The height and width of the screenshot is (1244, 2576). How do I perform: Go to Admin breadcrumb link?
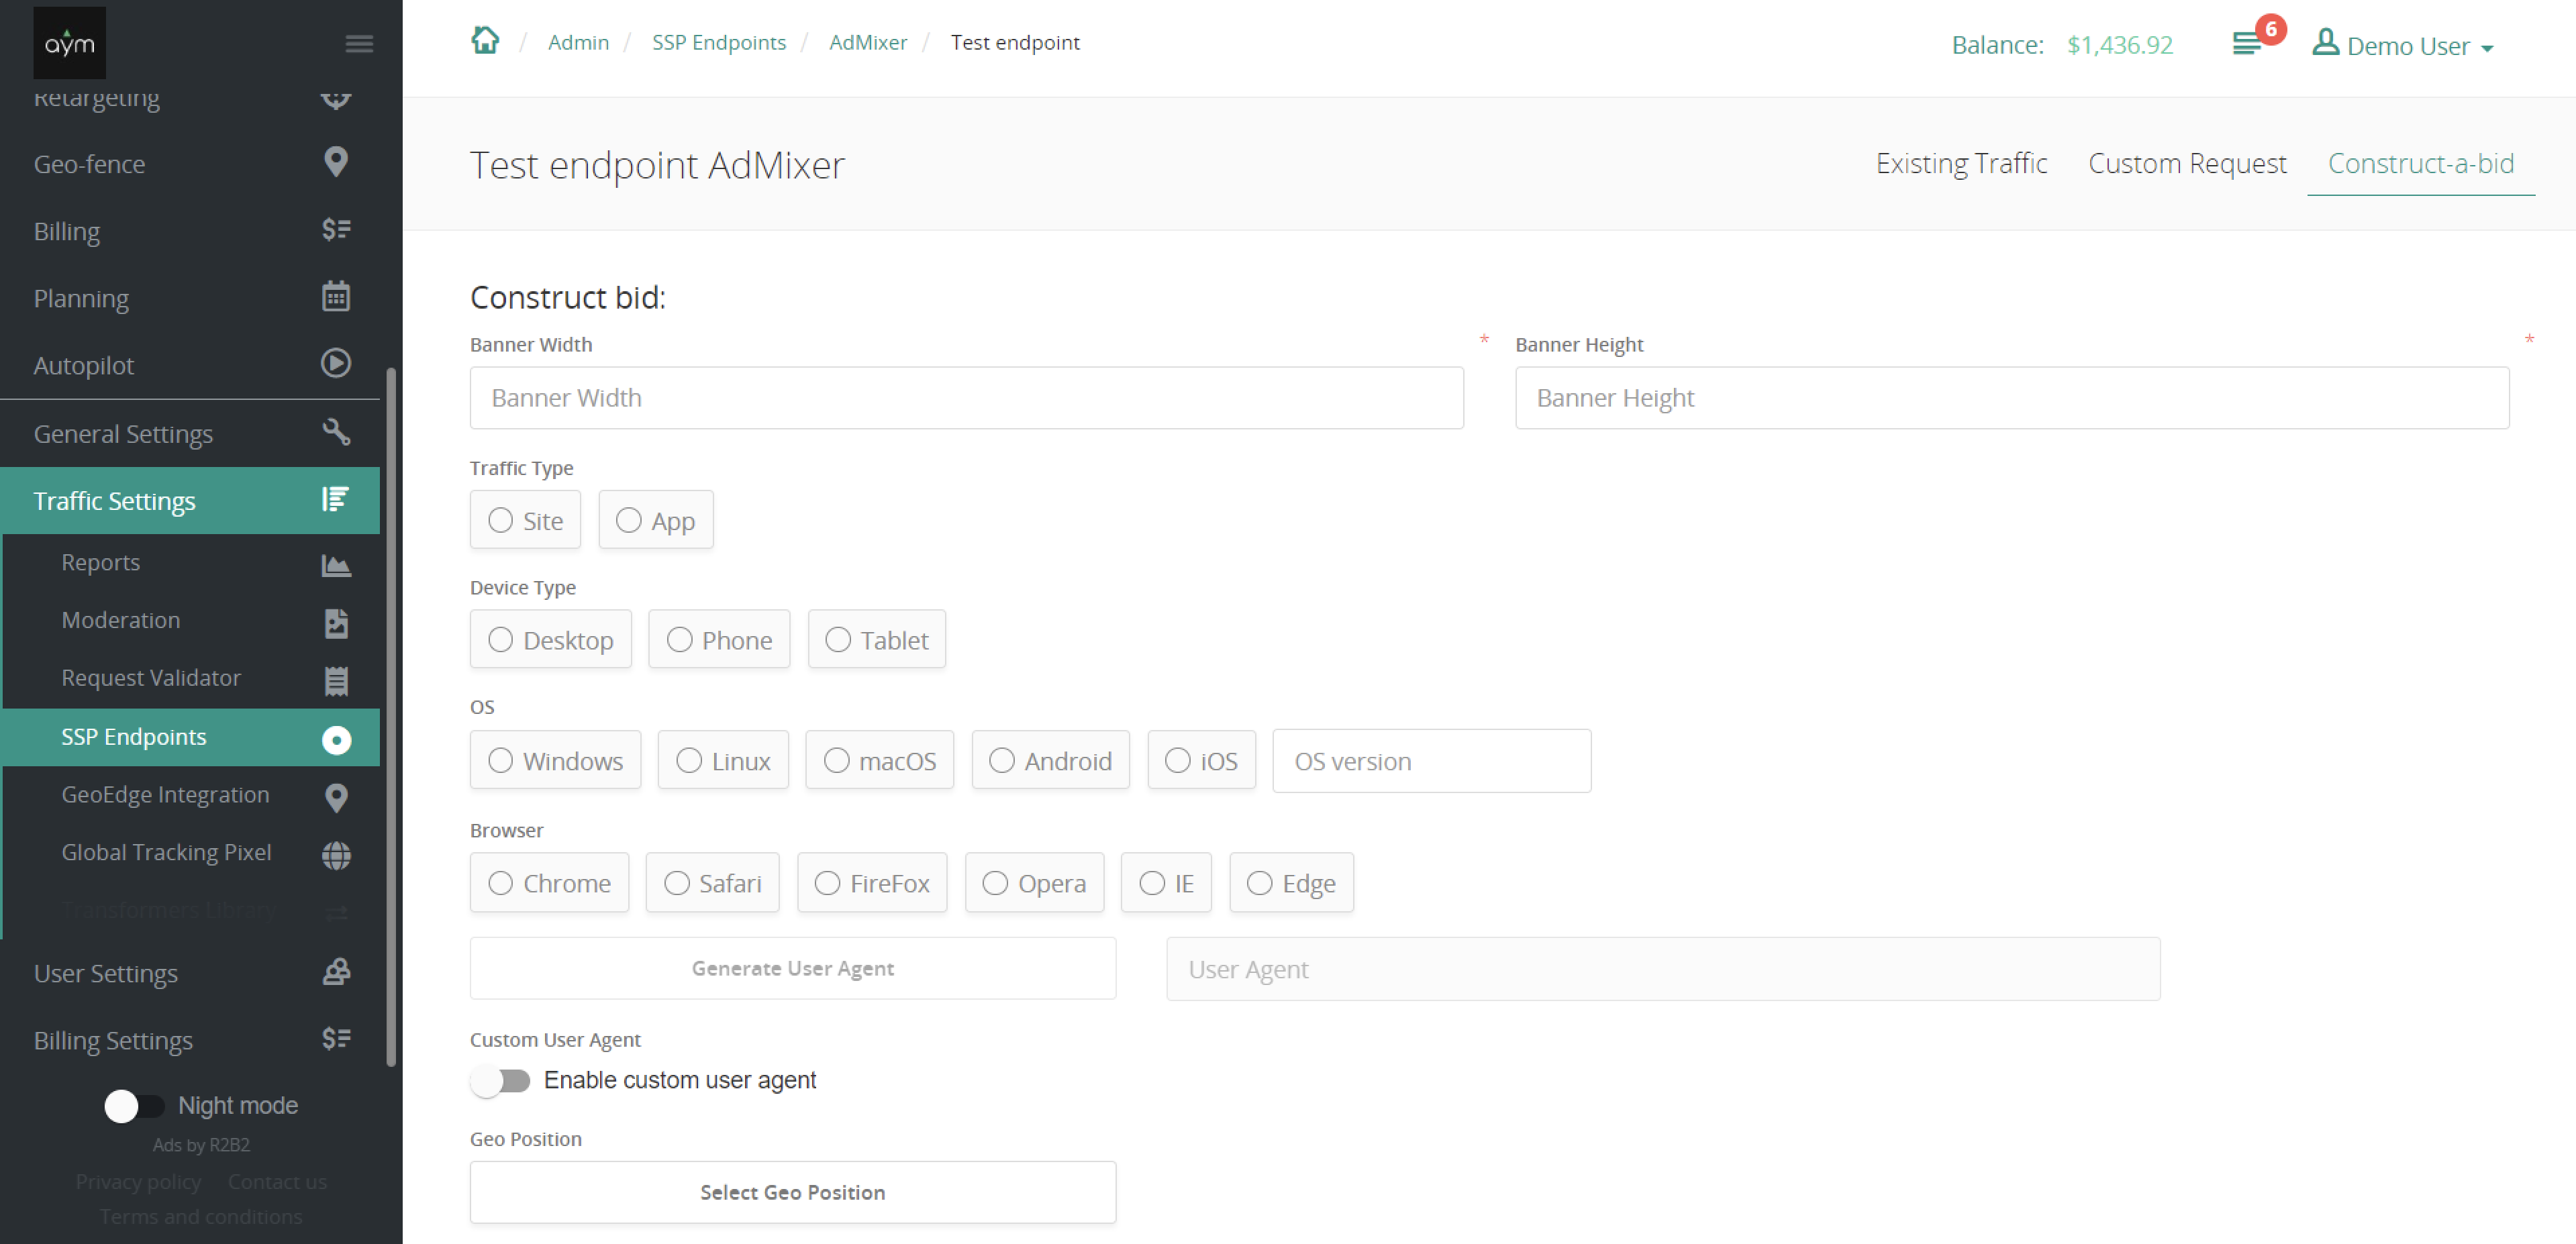(578, 42)
